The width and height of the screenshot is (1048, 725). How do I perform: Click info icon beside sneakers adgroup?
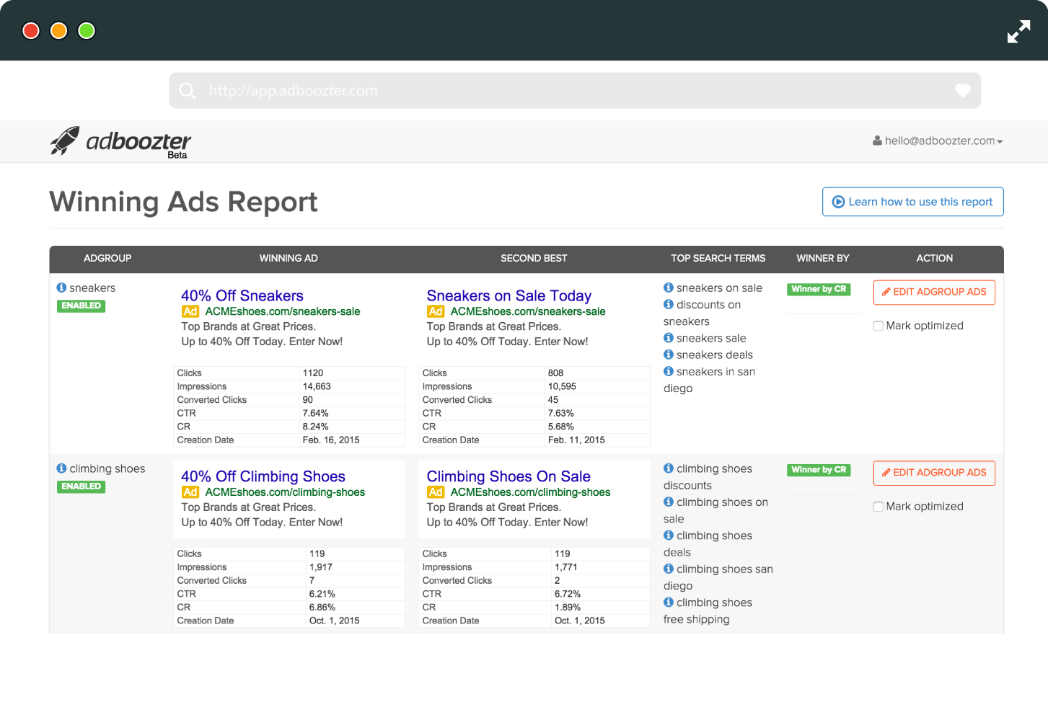coord(61,288)
